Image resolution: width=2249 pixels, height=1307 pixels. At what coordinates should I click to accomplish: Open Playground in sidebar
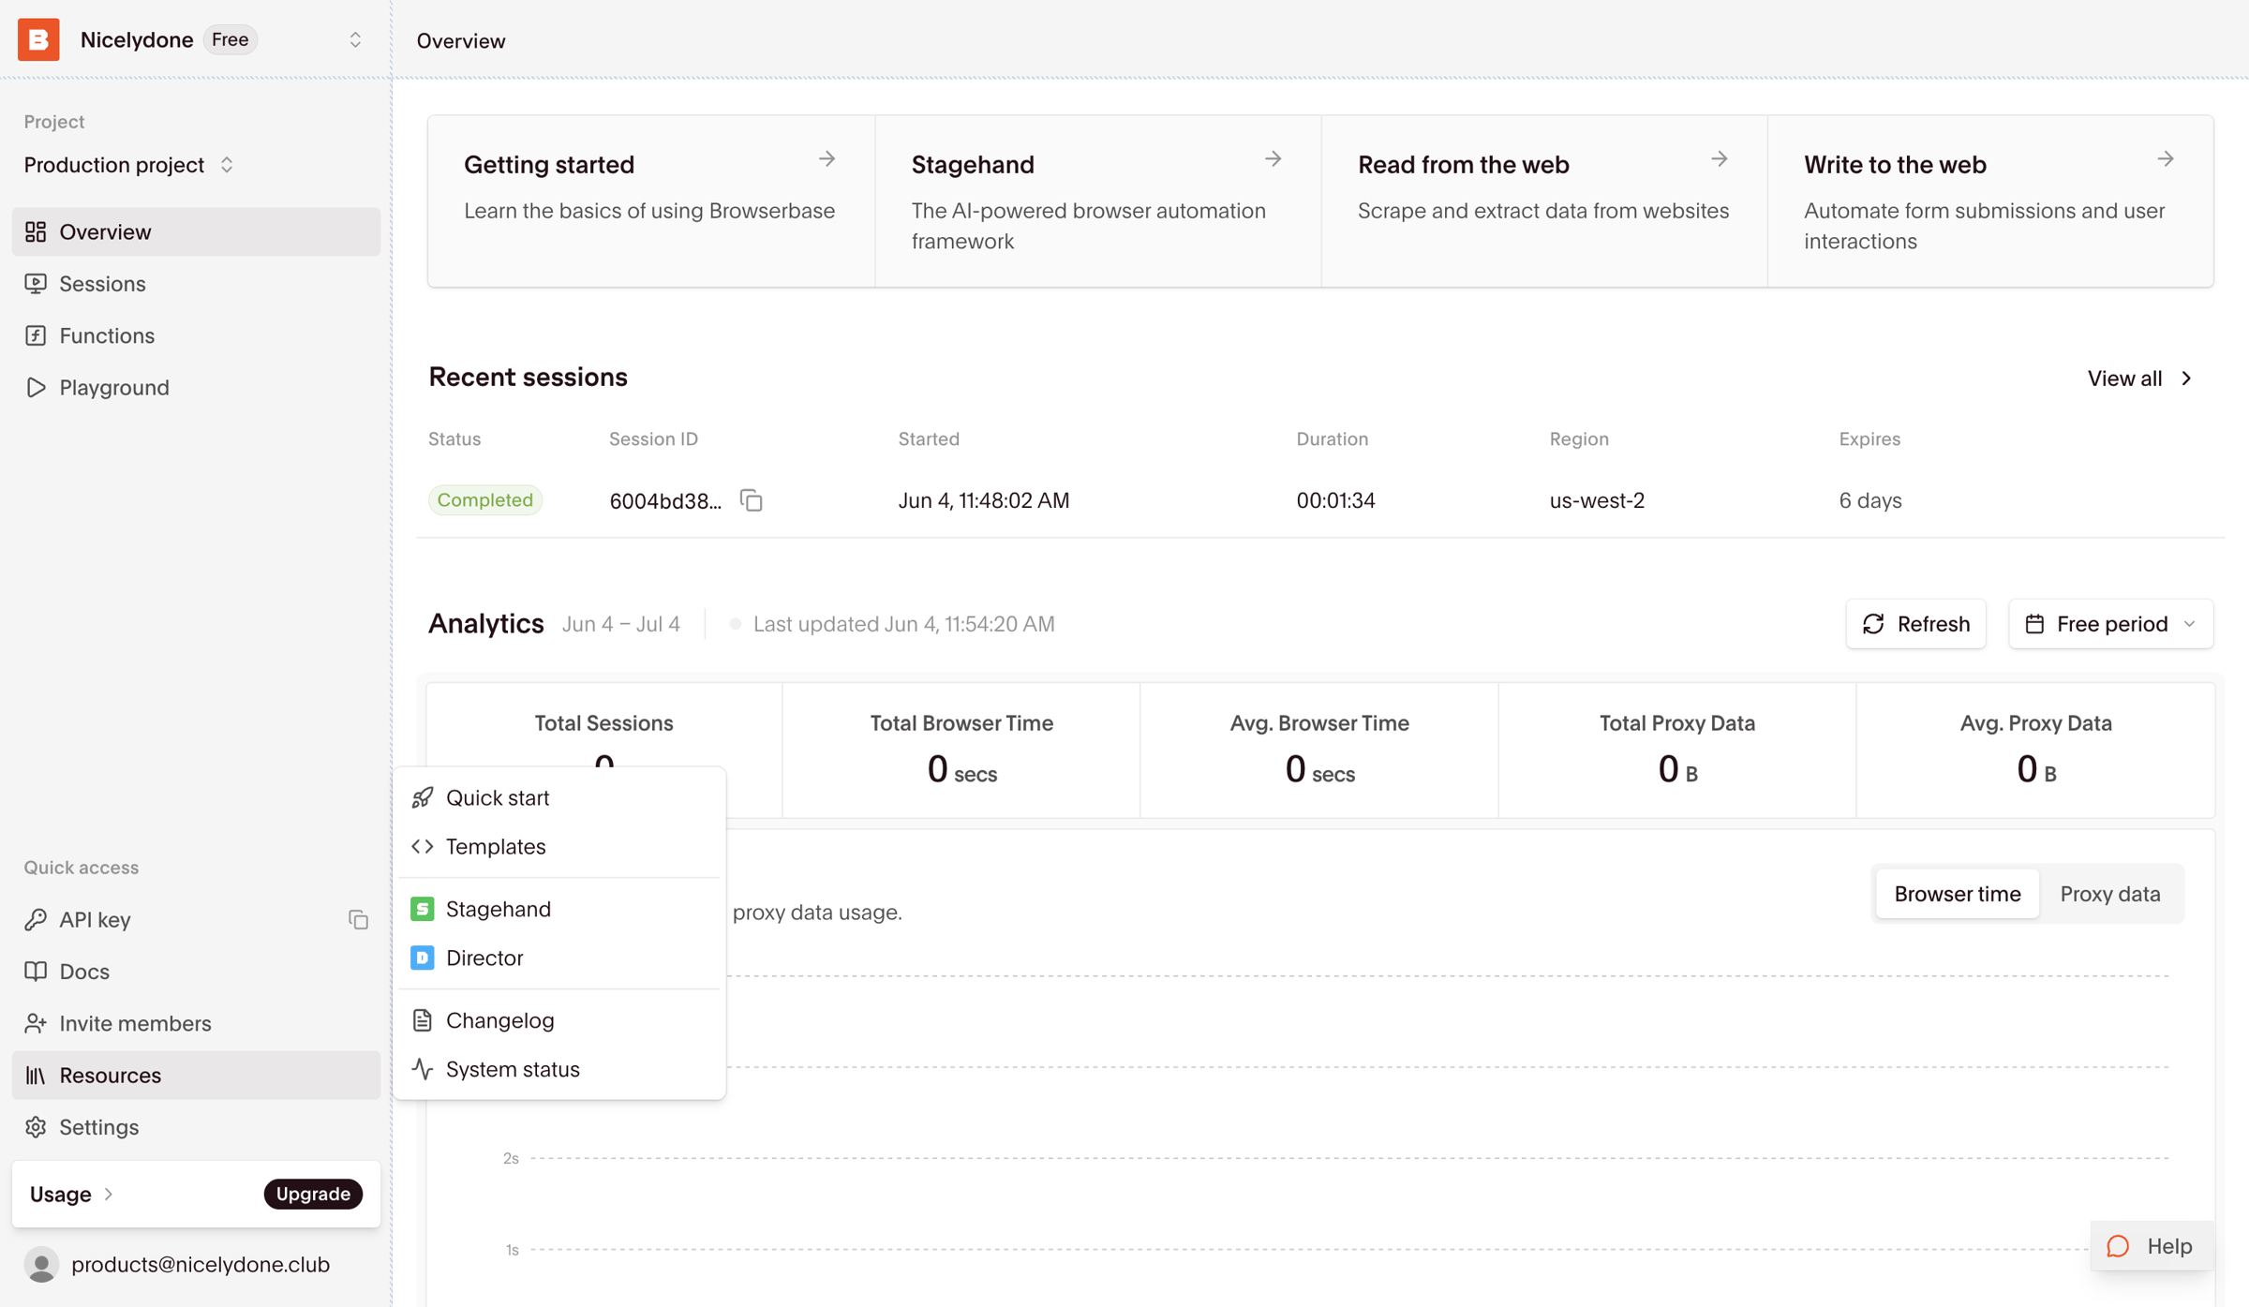pos(196,387)
